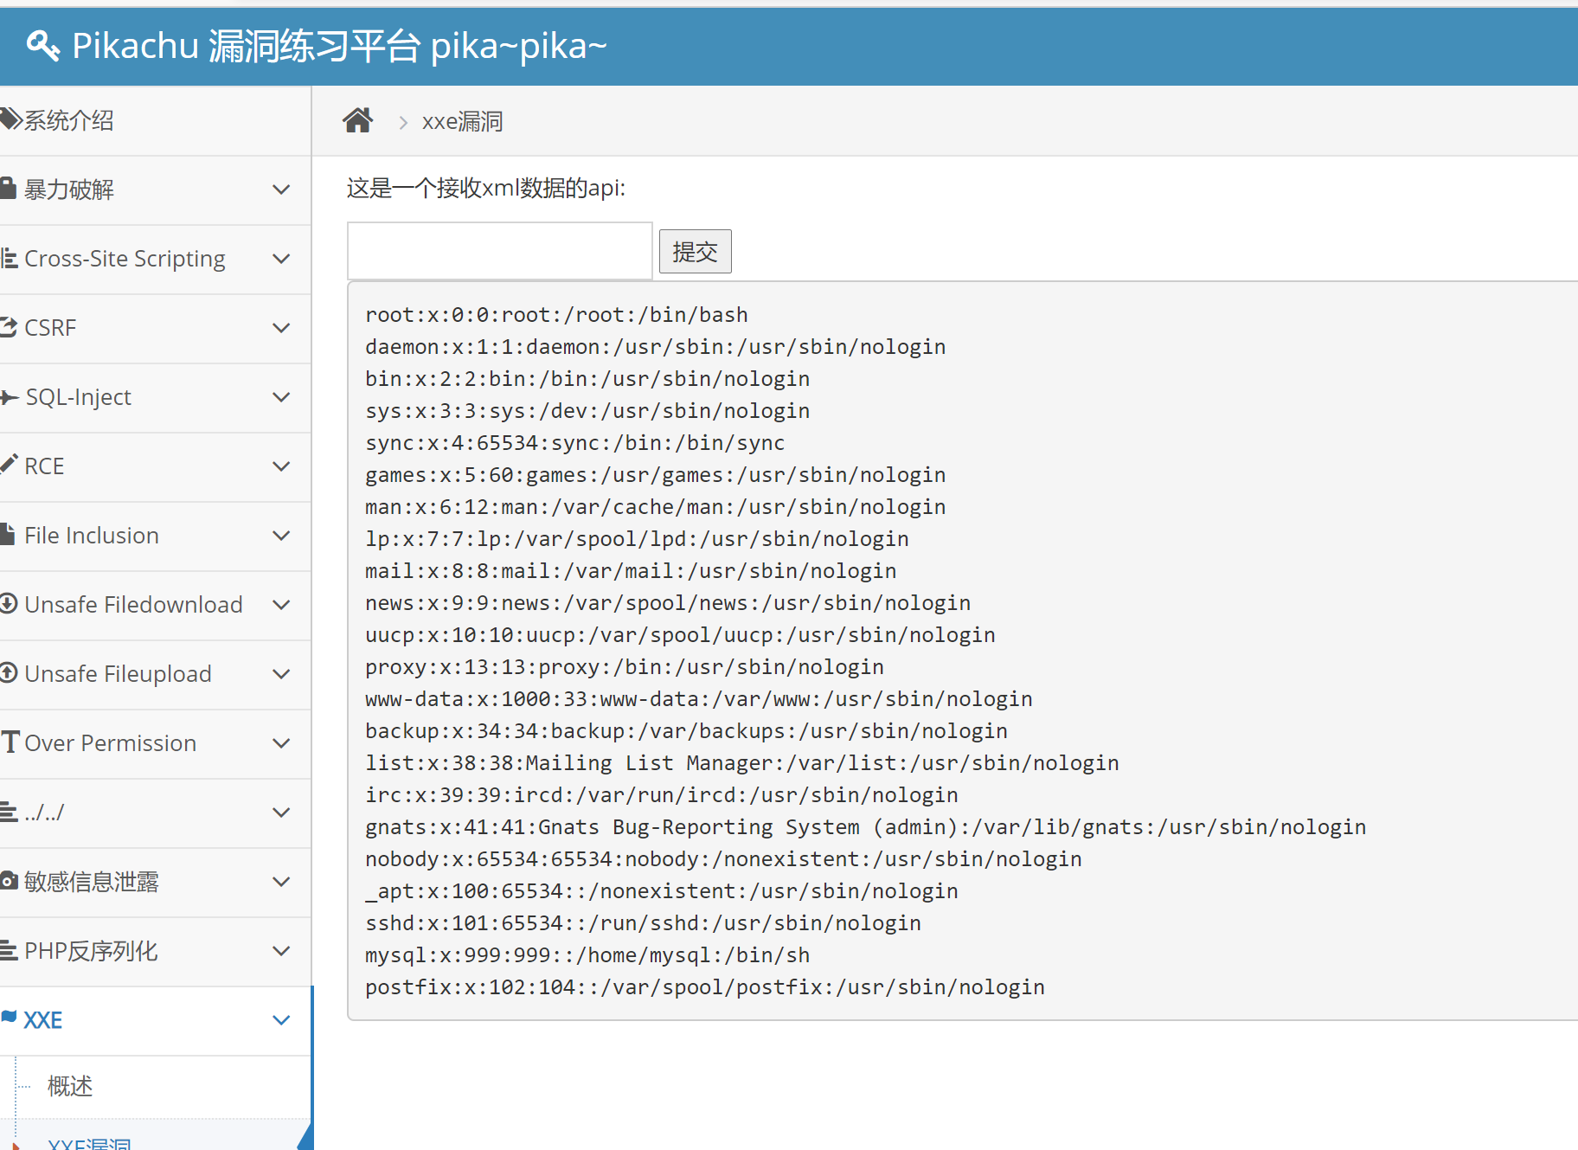Select the PHP反序列化 menu item
The height and width of the screenshot is (1150, 1578).
click(91, 951)
